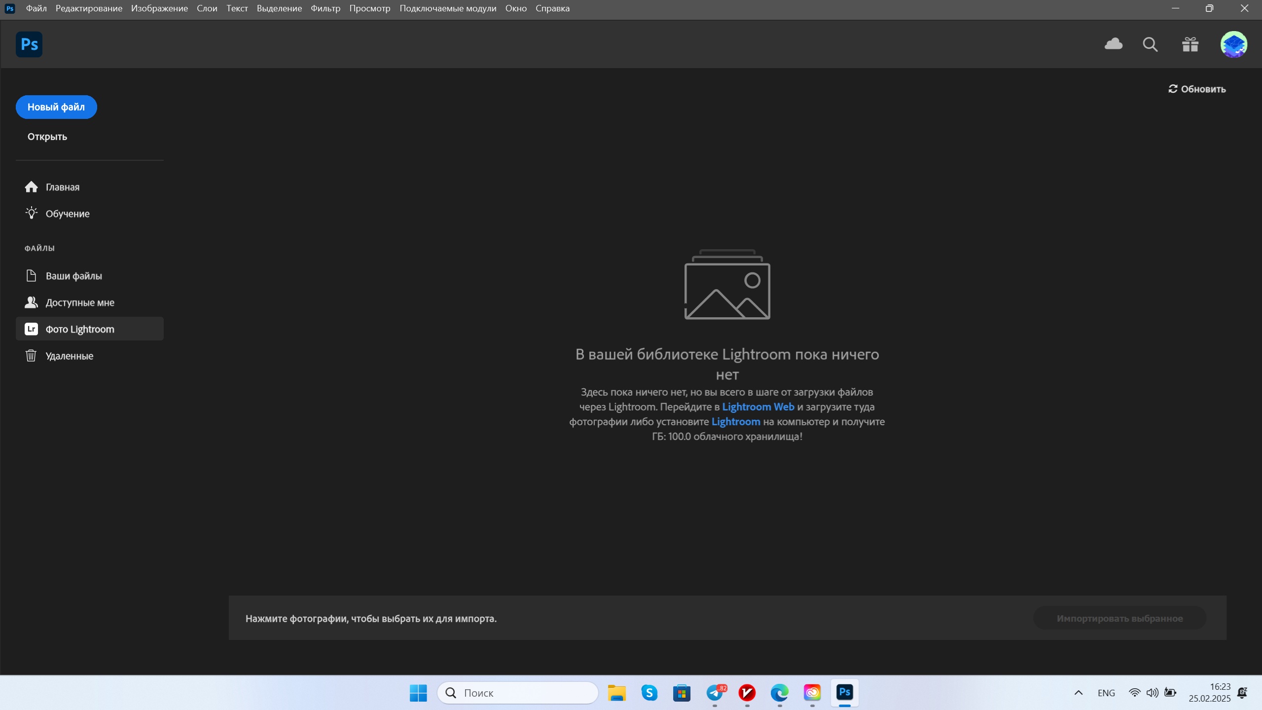This screenshot has height=710, width=1262.
Task: Click the Открыть button
Action: pyautogui.click(x=47, y=137)
